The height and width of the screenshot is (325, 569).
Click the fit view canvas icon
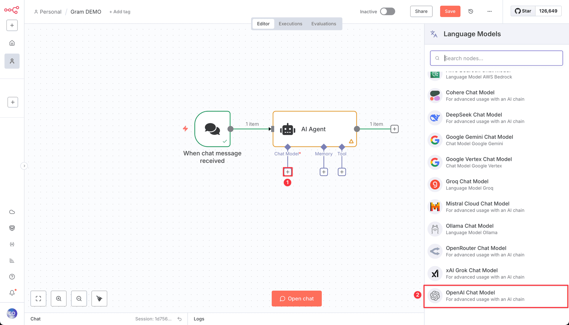click(38, 299)
